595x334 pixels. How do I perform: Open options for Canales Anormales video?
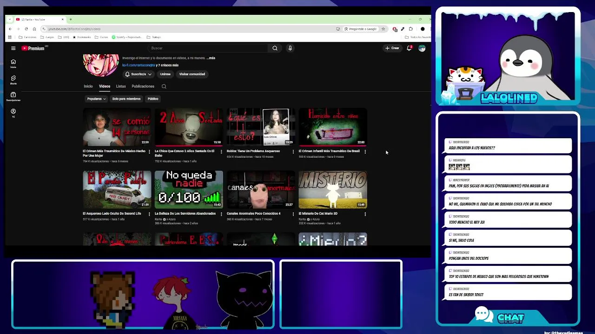click(x=293, y=214)
